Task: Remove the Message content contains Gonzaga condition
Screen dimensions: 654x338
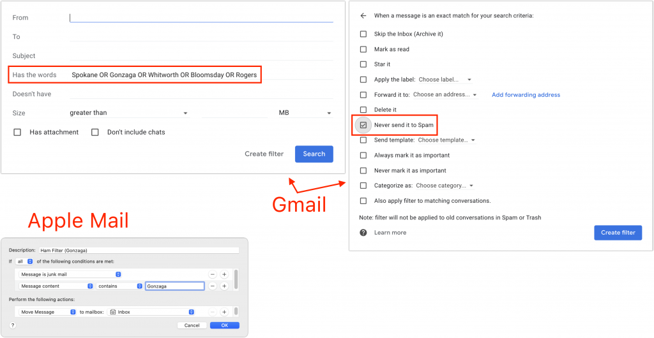Action: 213,286
